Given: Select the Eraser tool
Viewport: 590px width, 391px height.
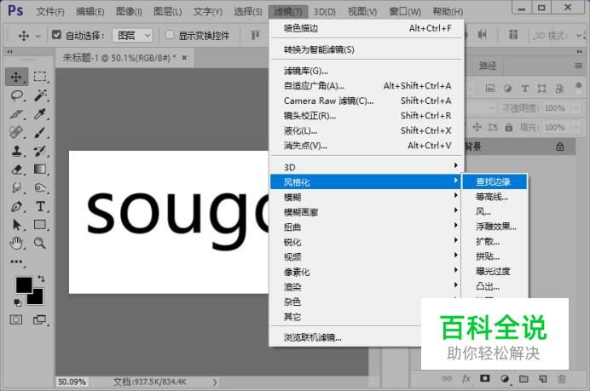Looking at the screenshot, I should [17, 170].
